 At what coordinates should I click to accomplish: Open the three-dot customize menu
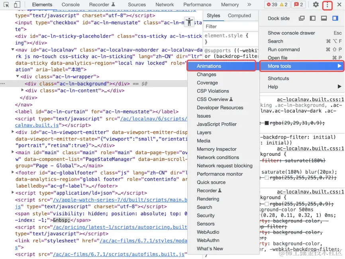(327, 5)
